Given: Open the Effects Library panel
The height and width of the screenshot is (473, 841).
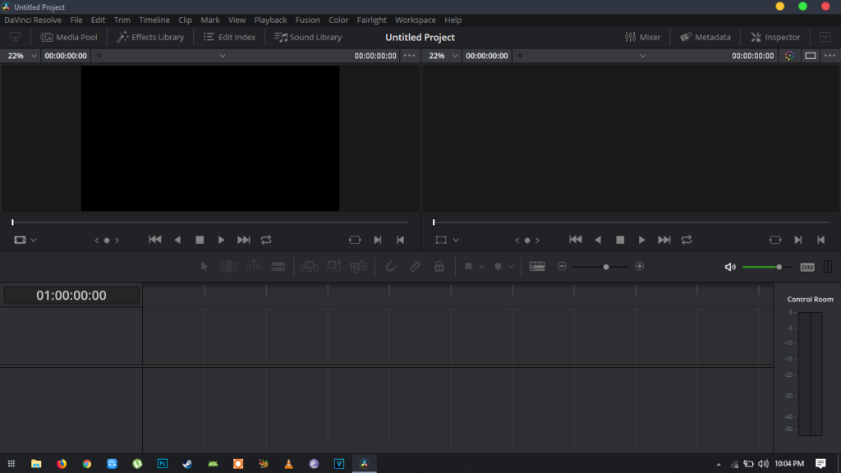Looking at the screenshot, I should click(x=150, y=37).
